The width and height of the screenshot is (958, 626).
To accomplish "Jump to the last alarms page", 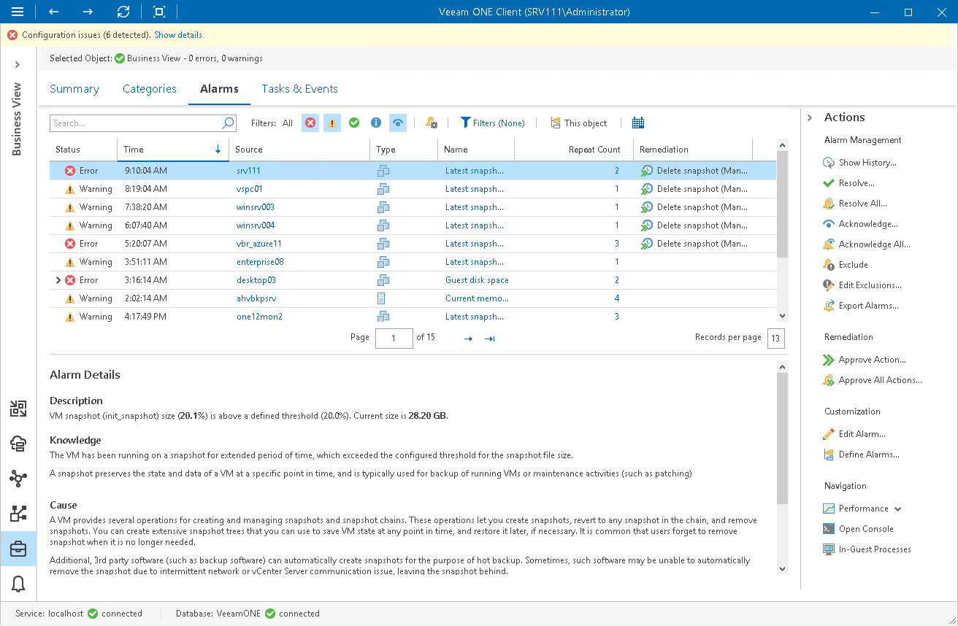I will point(490,339).
